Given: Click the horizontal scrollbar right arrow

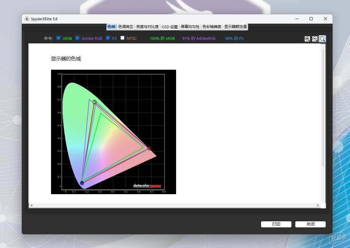Looking at the screenshot, I should 318,205.
